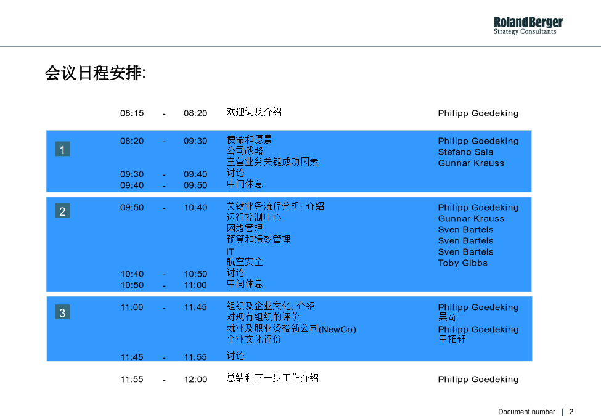Click the section number 1 badge

(62, 149)
